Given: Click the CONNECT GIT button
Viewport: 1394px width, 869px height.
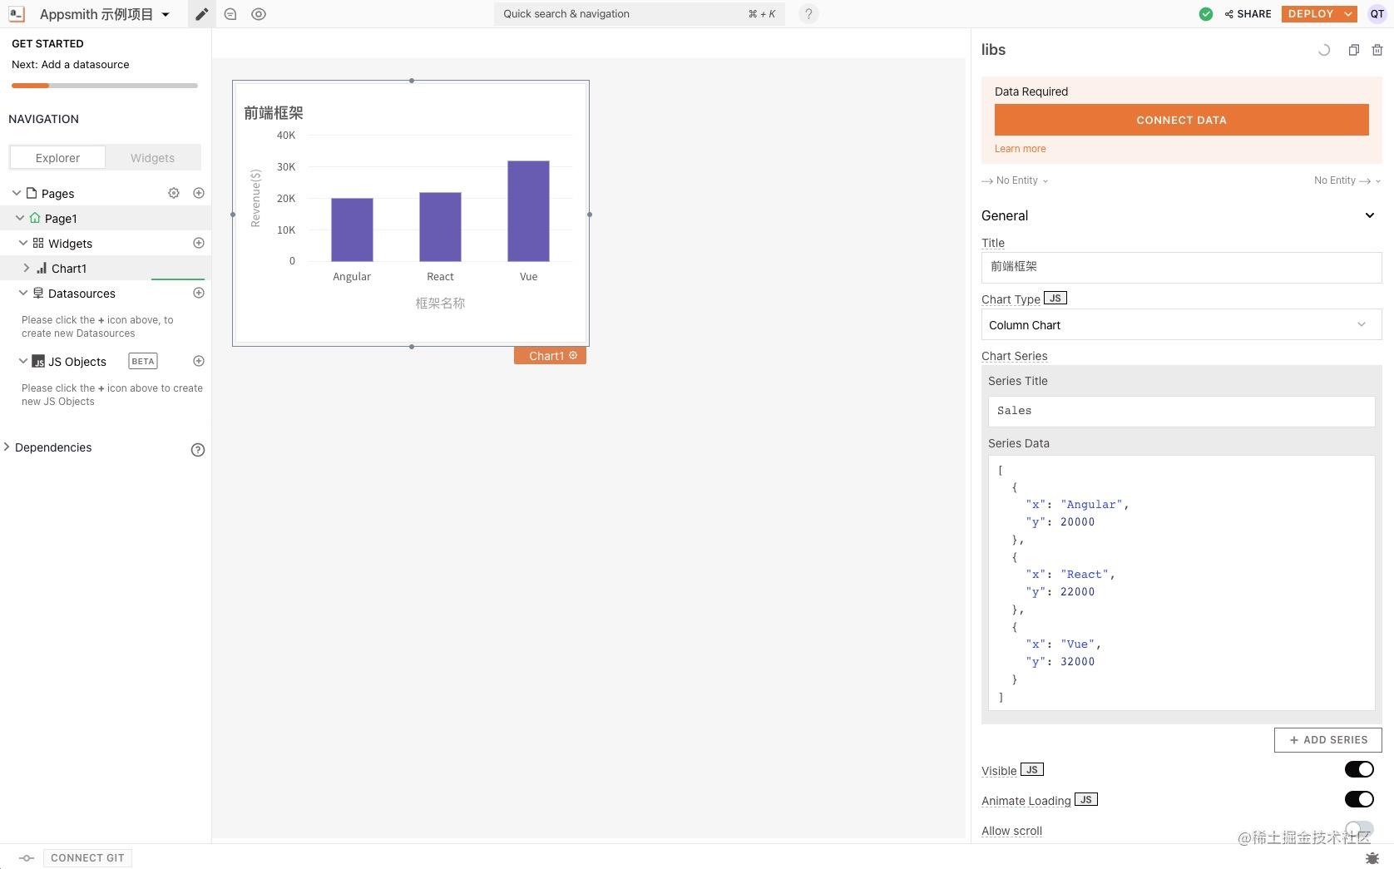Looking at the screenshot, I should [x=87, y=858].
